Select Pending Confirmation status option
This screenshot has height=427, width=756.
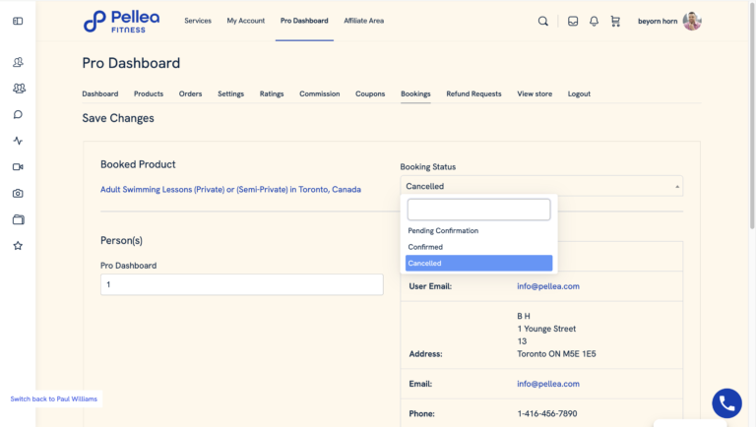coord(478,231)
